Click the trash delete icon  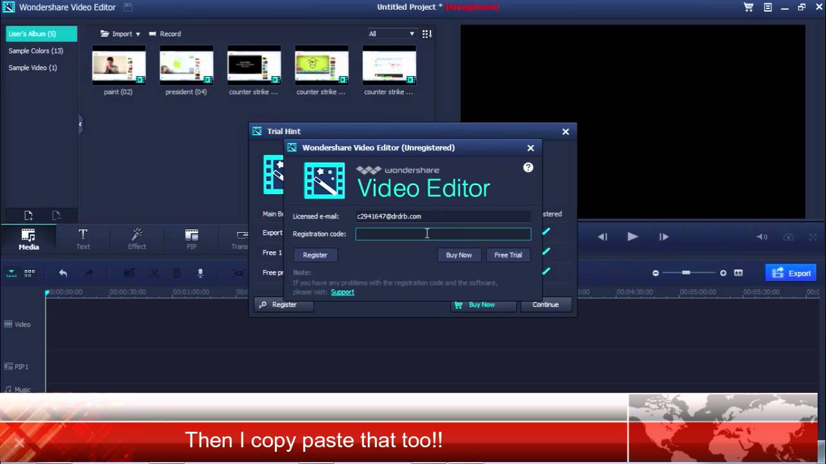coord(177,273)
